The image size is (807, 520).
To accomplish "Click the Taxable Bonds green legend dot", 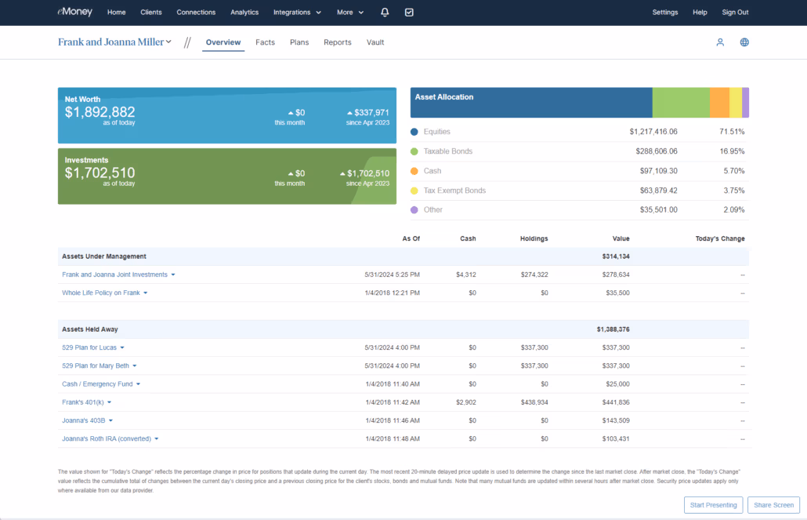I will pos(414,151).
